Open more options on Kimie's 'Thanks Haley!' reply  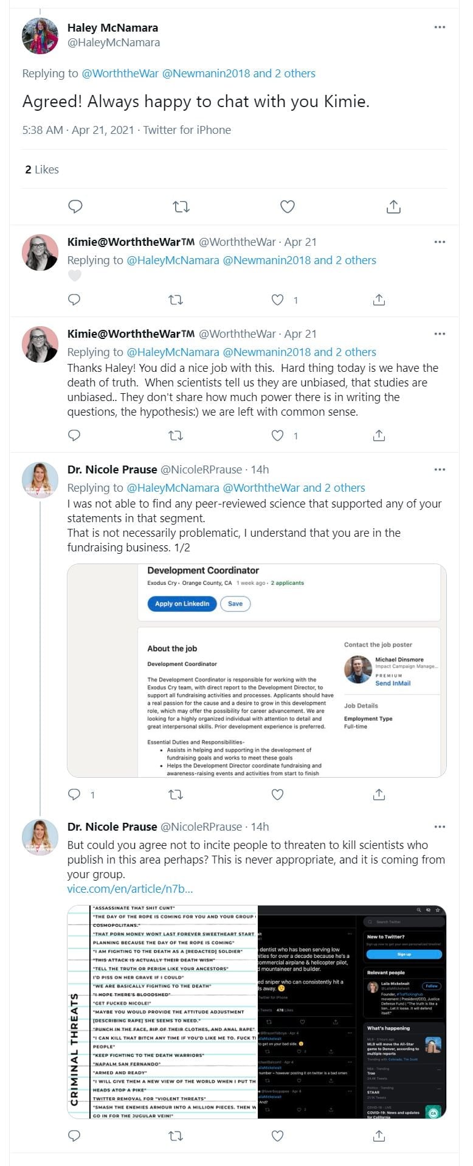[440, 334]
